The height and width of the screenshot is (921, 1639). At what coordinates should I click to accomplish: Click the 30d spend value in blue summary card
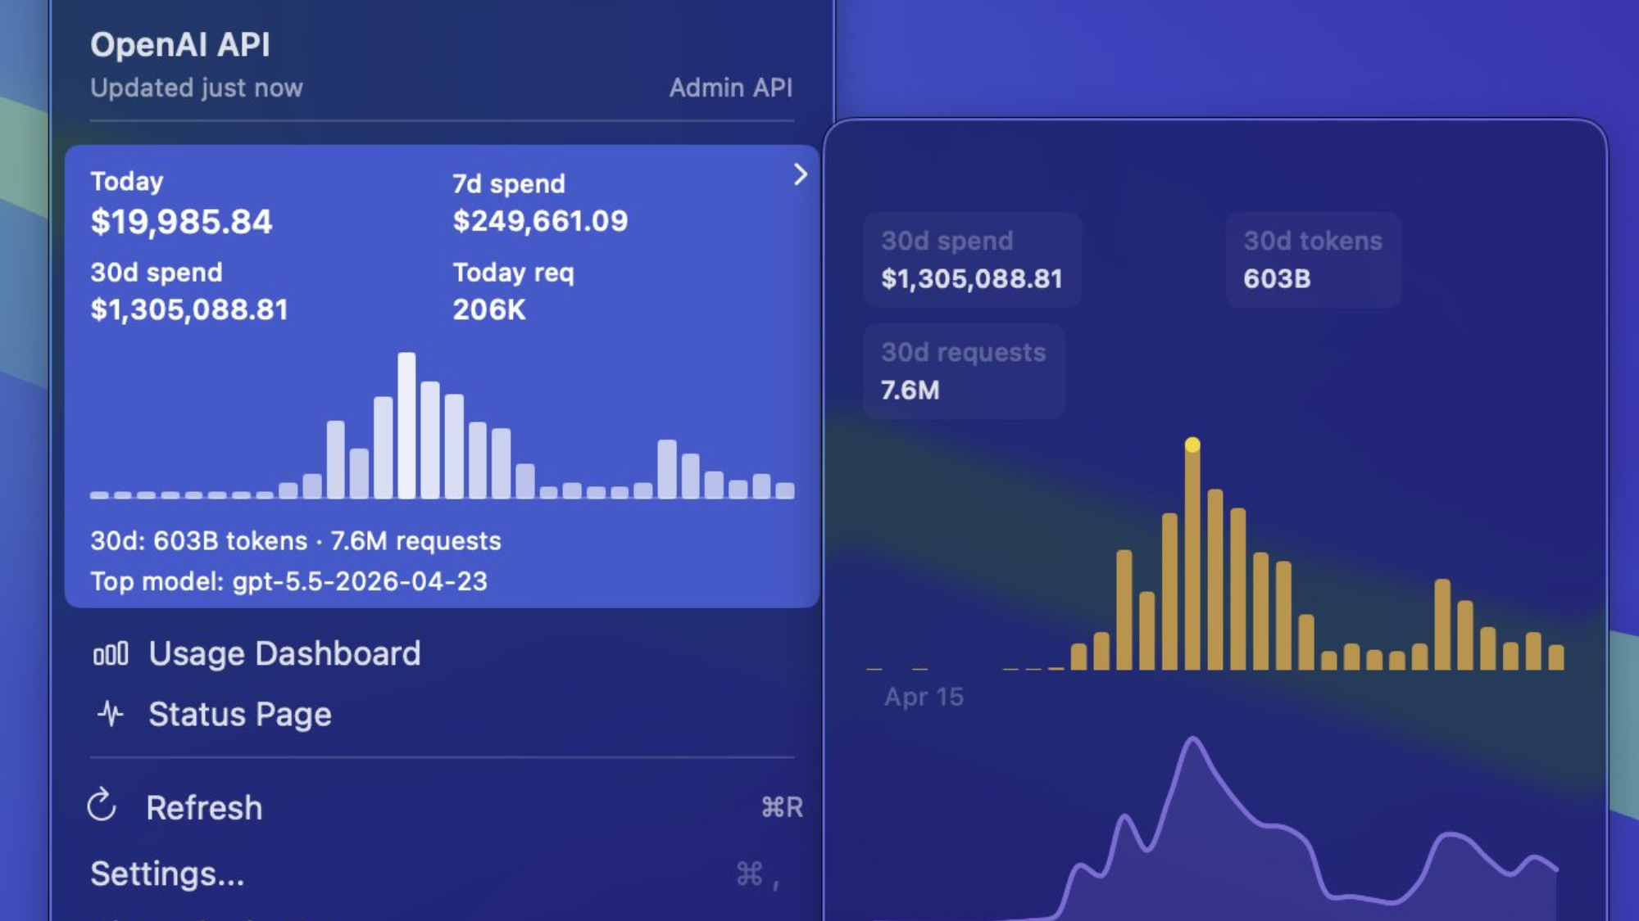click(x=189, y=309)
